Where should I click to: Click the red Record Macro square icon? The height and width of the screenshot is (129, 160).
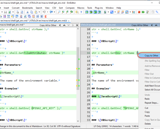click(x=139, y=12)
